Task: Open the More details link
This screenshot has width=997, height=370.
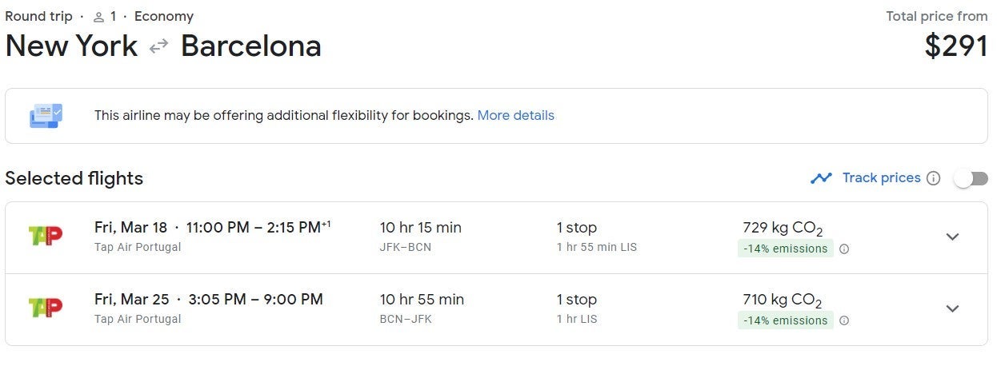Action: point(515,115)
